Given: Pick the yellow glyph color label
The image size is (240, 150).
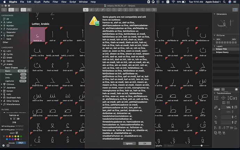Looking at the screenshot, I should coord(15,136).
